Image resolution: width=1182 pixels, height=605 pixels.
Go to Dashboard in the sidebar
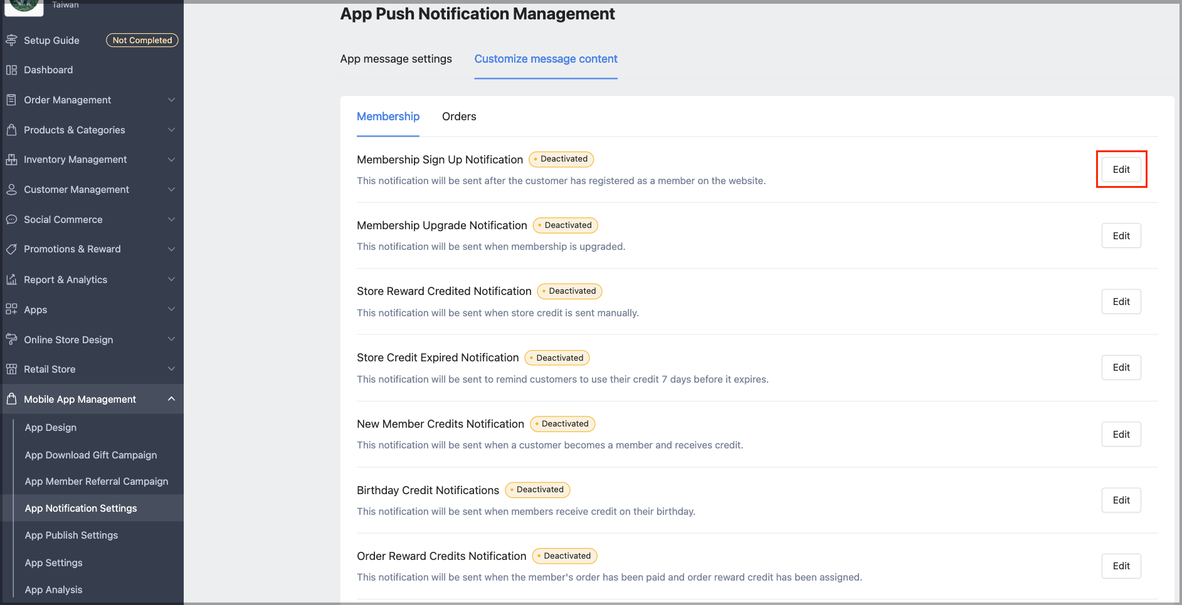click(x=48, y=70)
